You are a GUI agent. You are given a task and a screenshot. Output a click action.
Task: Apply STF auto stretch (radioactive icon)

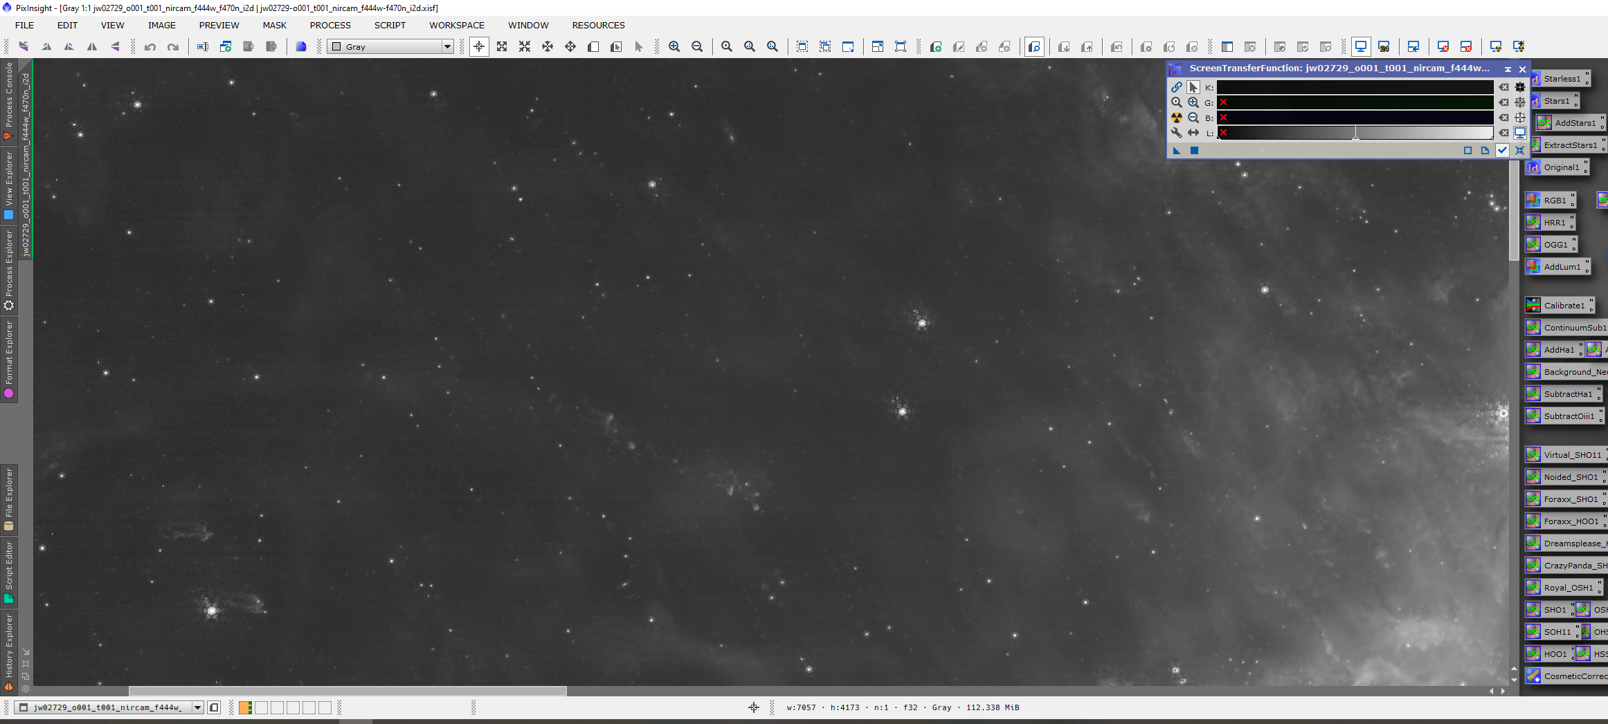(1177, 118)
